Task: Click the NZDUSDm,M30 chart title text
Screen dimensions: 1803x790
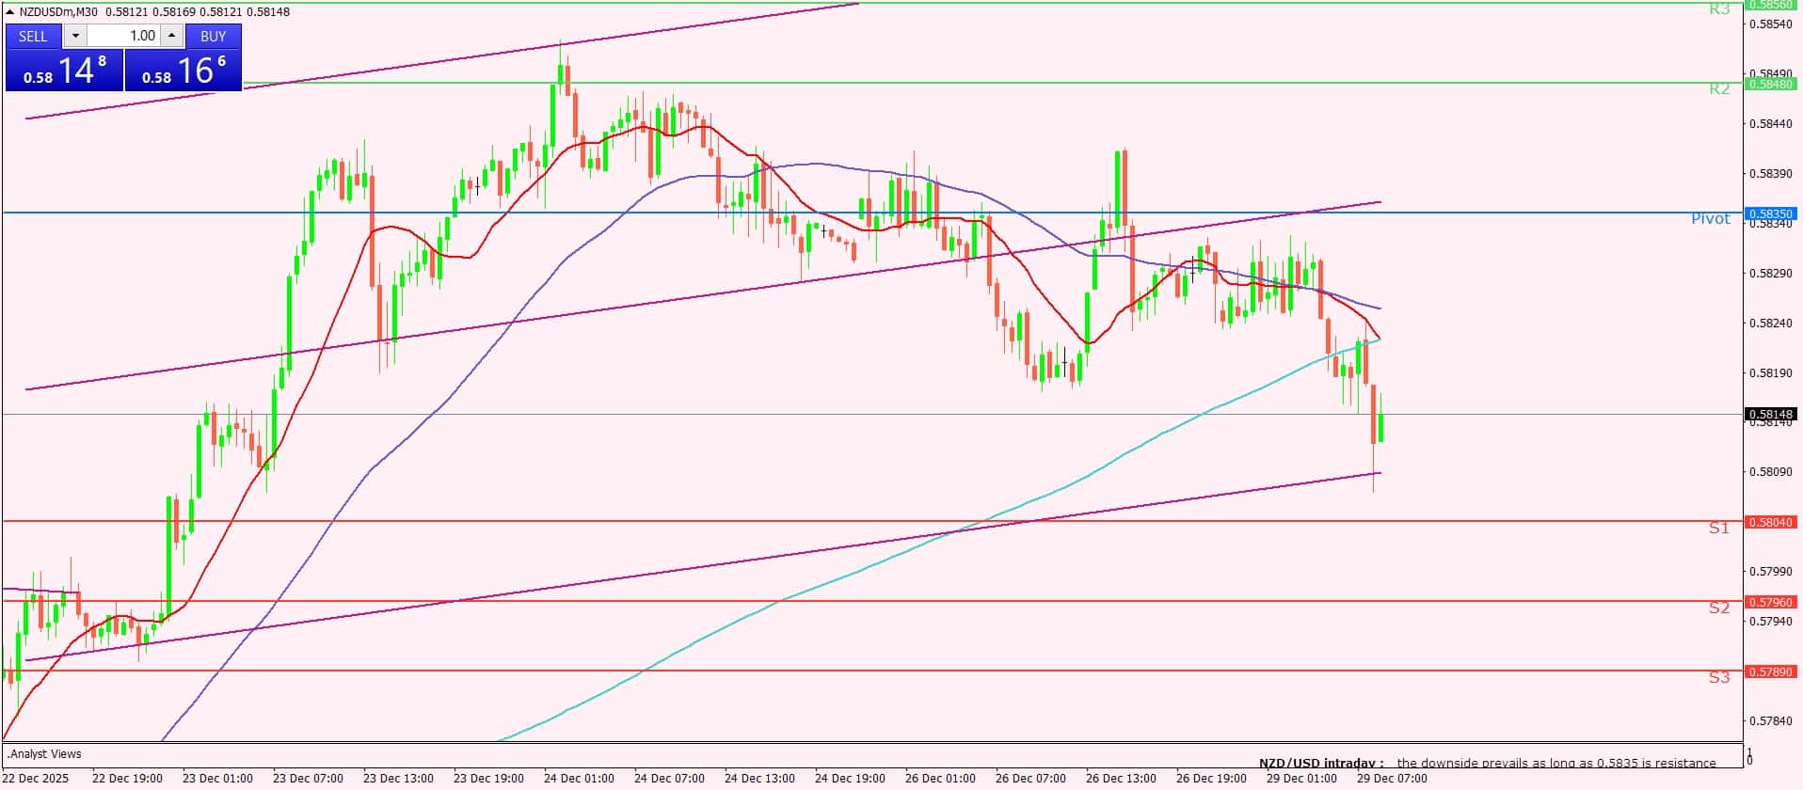Action: [60, 12]
